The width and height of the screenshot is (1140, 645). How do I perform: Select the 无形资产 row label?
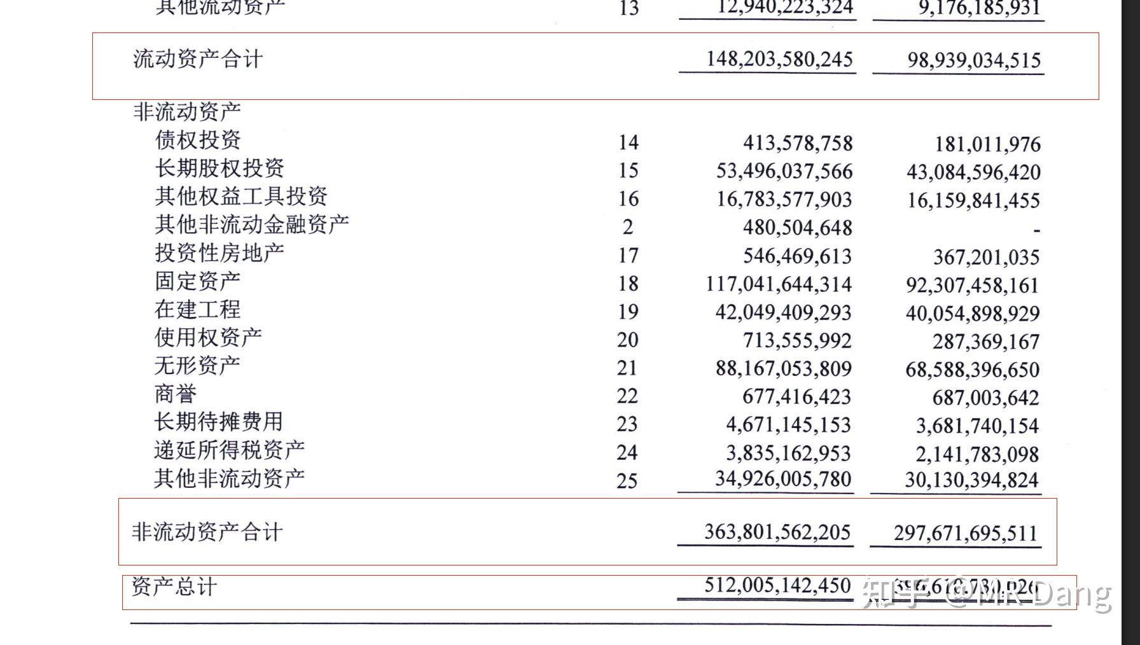[x=197, y=365]
